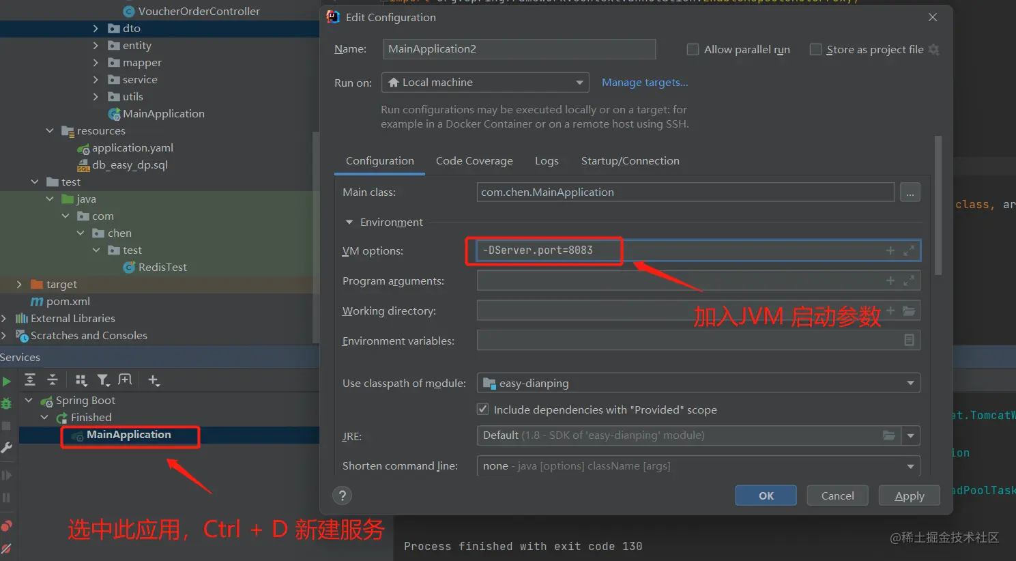Switch to the Configuration tab
Image resolution: width=1016 pixels, height=561 pixels.
pyautogui.click(x=379, y=161)
